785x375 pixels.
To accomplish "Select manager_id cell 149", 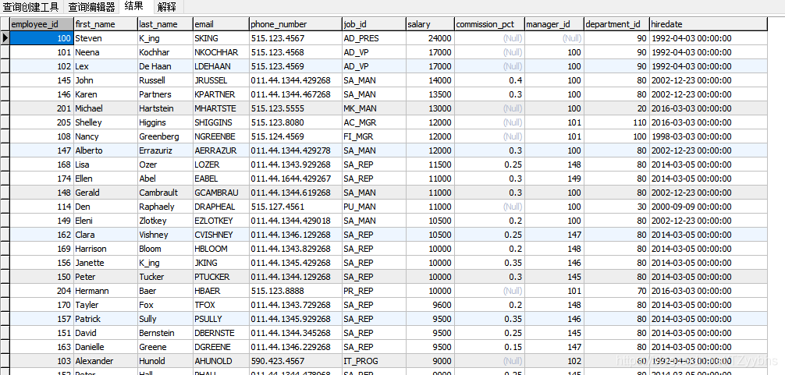I will pyautogui.click(x=554, y=178).
